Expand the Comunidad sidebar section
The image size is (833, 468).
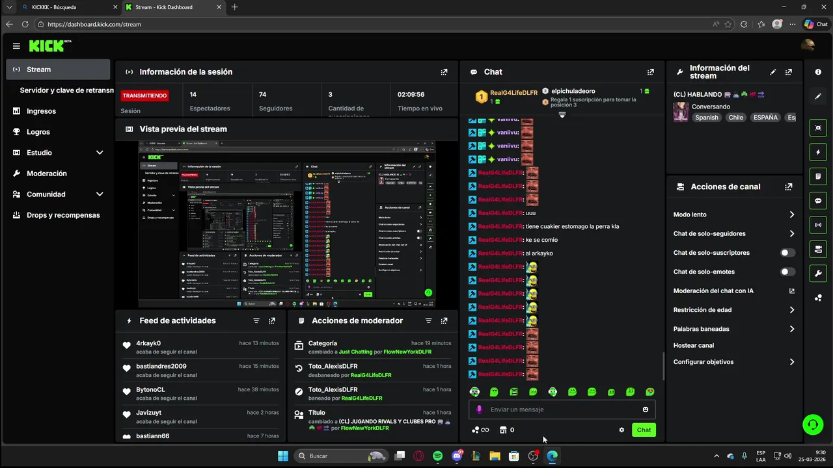[x=100, y=194]
